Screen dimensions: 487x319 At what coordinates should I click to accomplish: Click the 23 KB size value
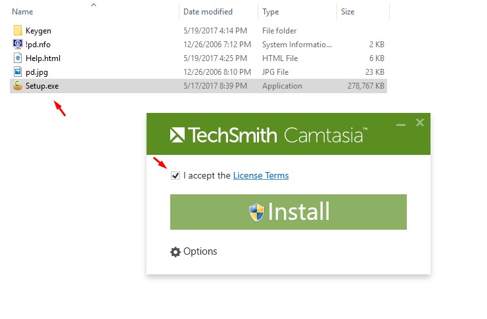[x=375, y=72]
